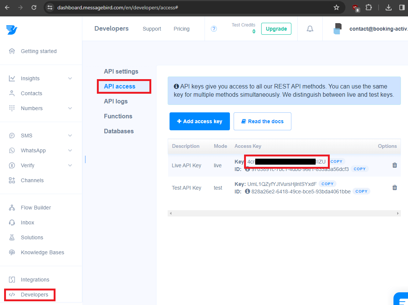The image size is (408, 305).
Task: Expand the SMS menu chevron
Action: click(x=70, y=136)
